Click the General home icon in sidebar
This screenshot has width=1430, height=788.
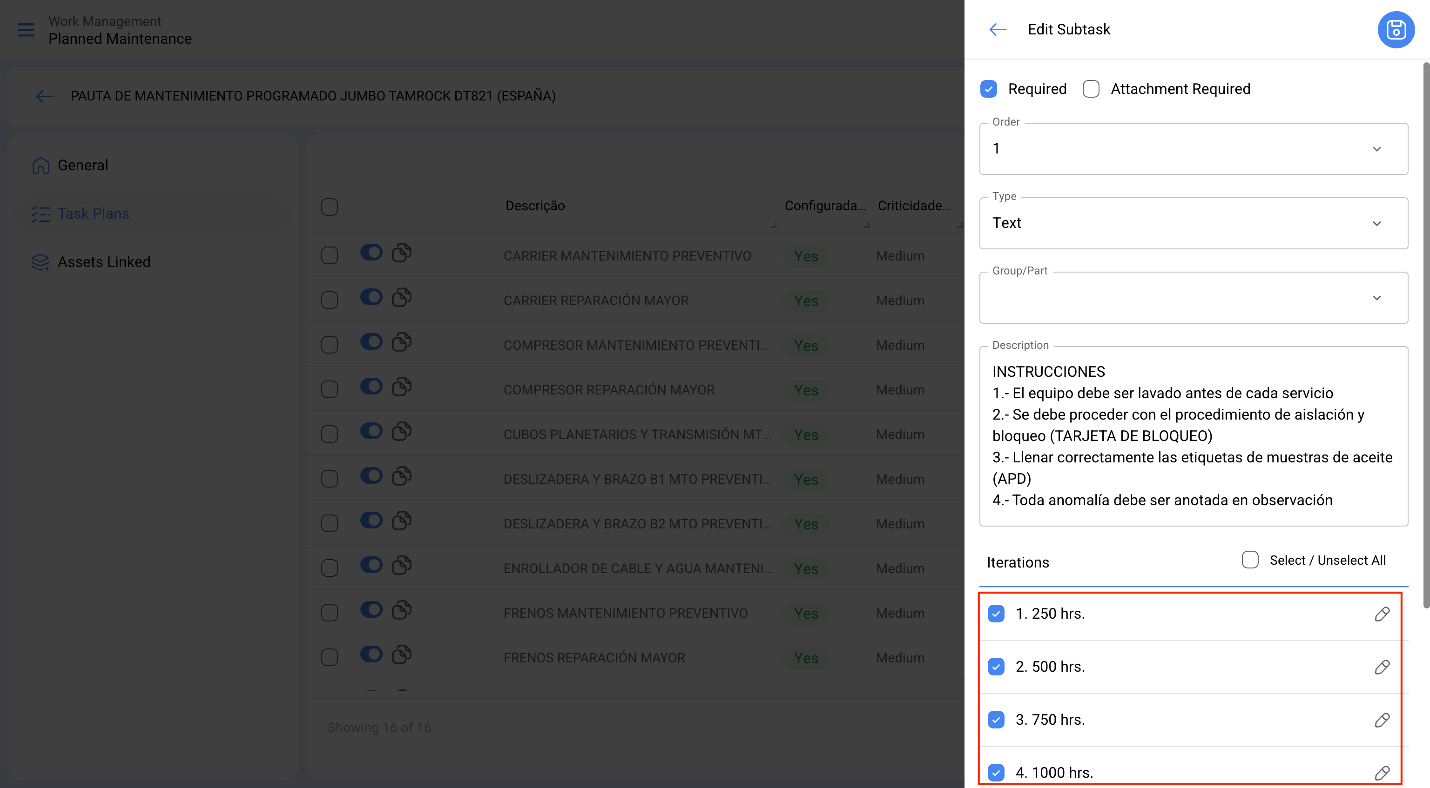pyautogui.click(x=40, y=166)
